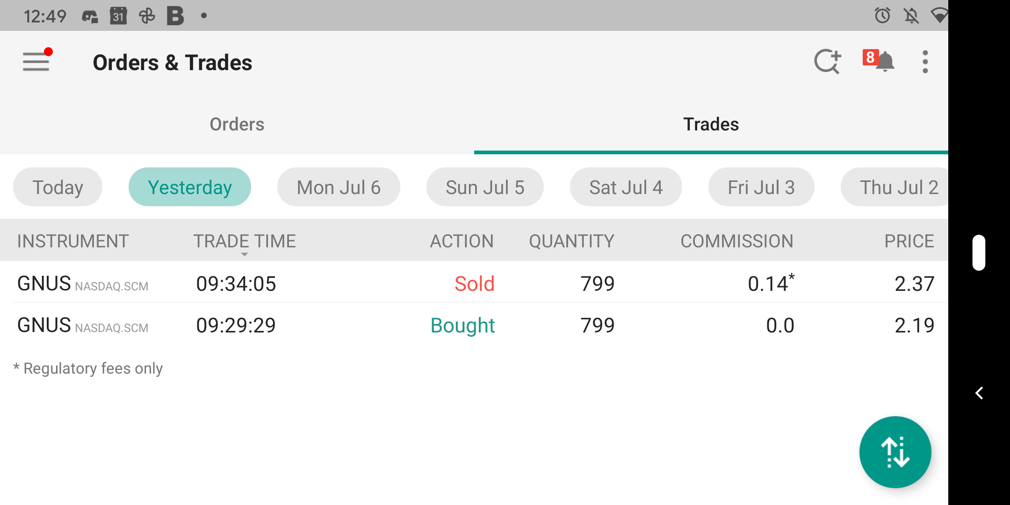Choose the Sun Jul 5 date chip
The height and width of the screenshot is (505, 1010).
485,187
